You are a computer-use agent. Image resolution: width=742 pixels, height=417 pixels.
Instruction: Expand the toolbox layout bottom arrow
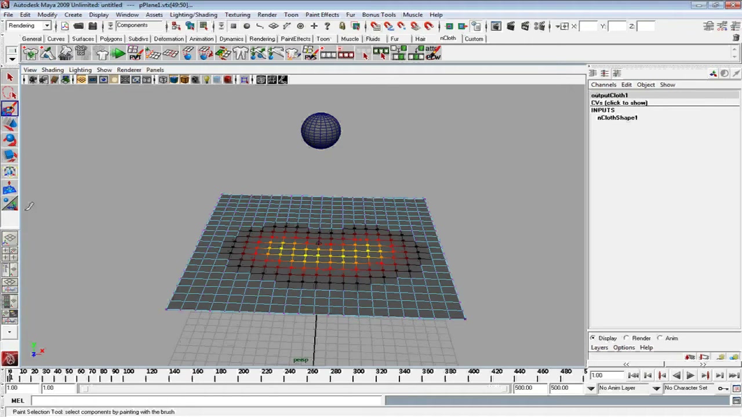coord(9,332)
